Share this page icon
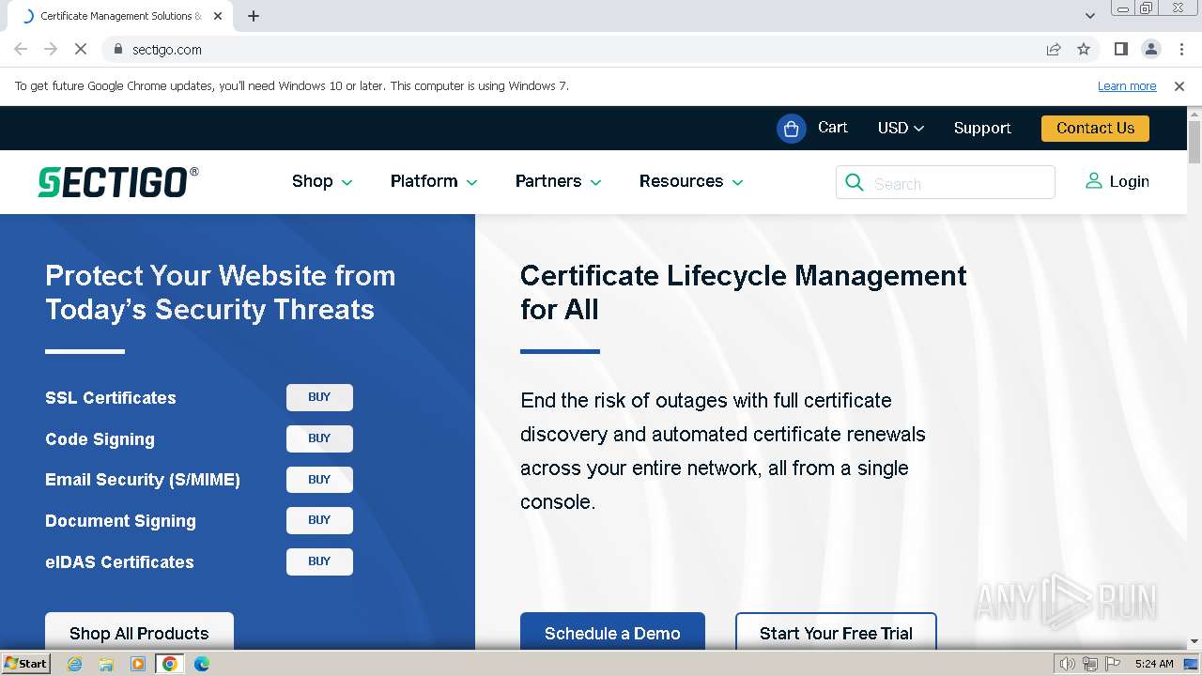The height and width of the screenshot is (676, 1202). coord(1054,49)
